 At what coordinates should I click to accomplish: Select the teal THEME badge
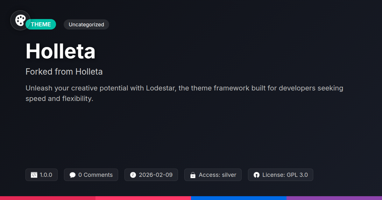41,24
